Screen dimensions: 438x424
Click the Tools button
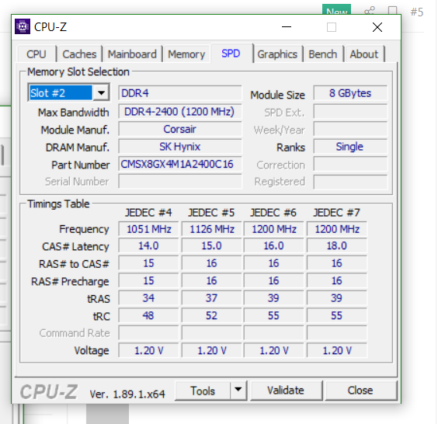point(203,391)
